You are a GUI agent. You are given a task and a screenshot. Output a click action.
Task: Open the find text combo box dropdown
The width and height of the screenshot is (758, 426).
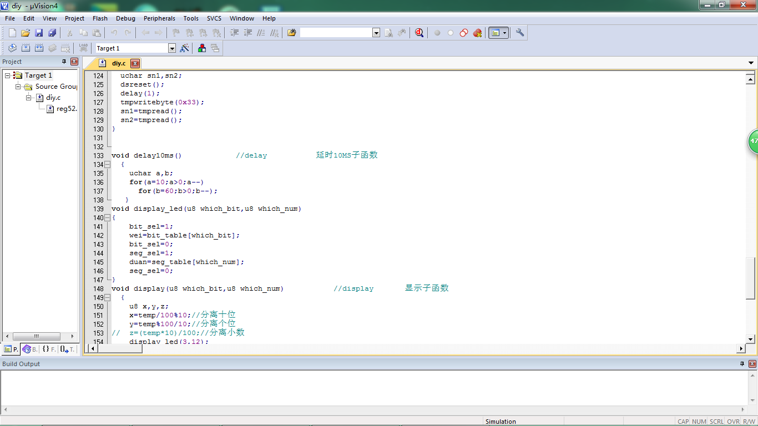tap(376, 33)
